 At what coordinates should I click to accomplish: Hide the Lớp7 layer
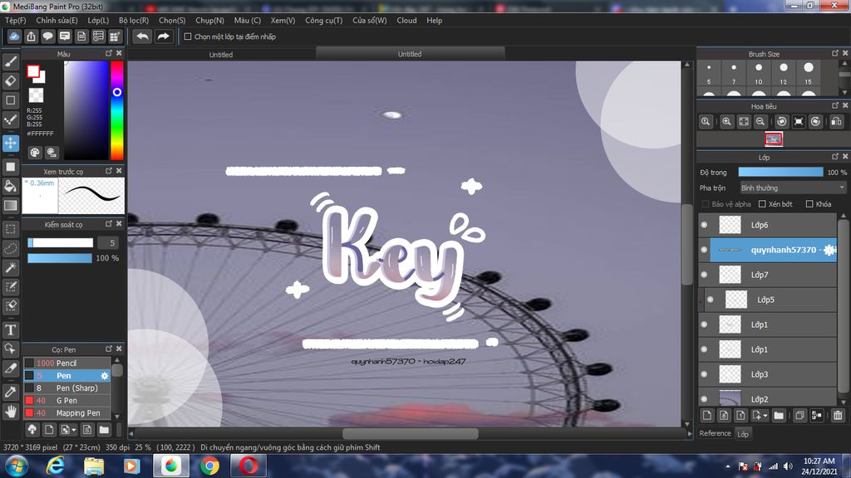coord(704,275)
